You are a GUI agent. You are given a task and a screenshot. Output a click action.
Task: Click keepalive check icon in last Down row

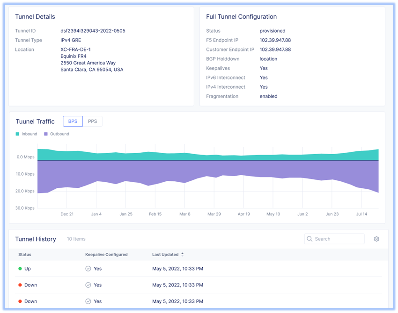point(88,301)
